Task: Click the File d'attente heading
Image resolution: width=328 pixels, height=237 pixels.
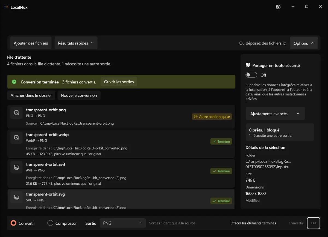Action: coord(19,57)
